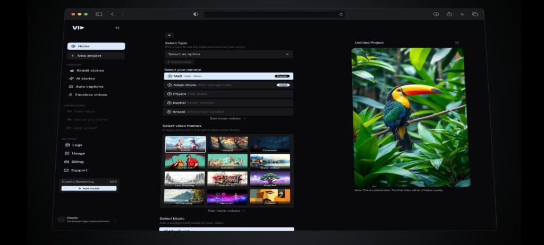Viewport: 544px width, 245px height.
Task: Open the Logs settings page
Action: point(74,145)
